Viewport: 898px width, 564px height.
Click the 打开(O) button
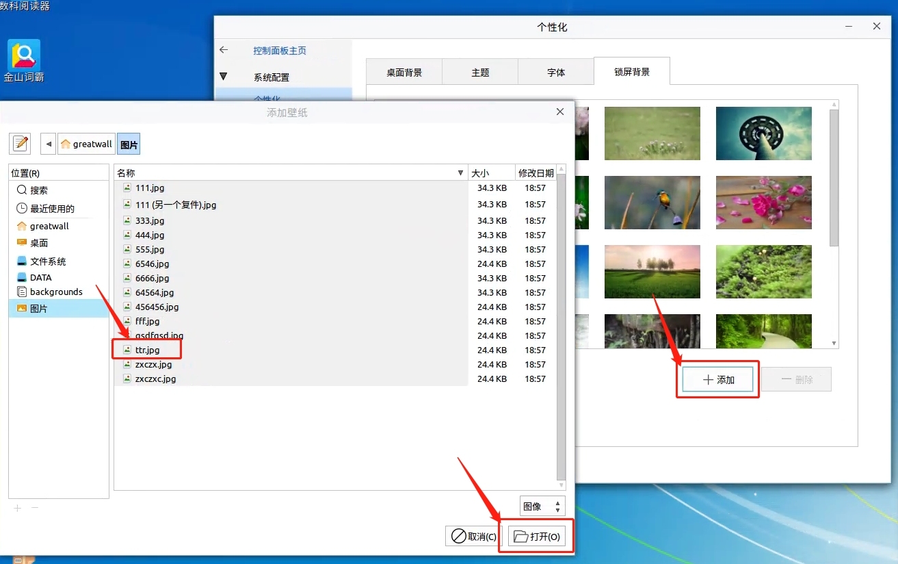pyautogui.click(x=537, y=537)
